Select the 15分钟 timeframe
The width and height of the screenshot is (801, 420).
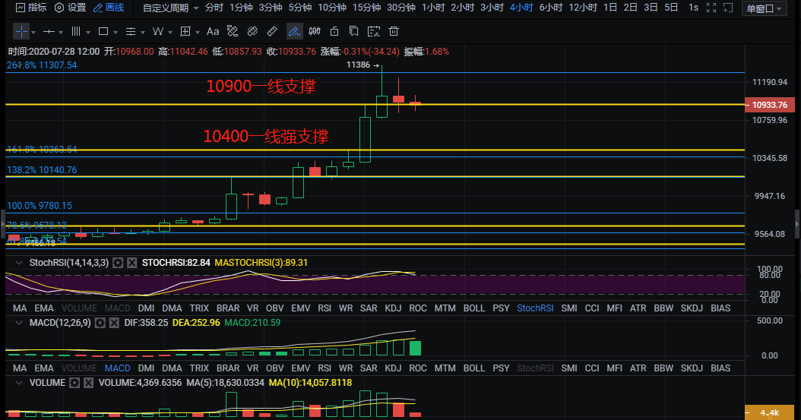pyautogui.click(x=367, y=8)
